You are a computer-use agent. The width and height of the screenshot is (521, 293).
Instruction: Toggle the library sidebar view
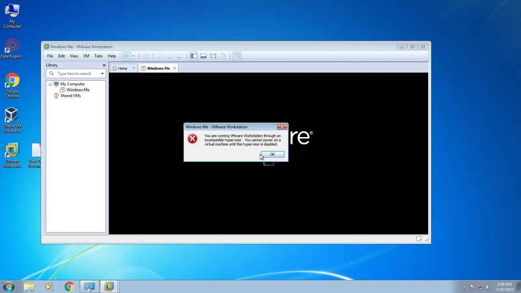click(x=194, y=56)
